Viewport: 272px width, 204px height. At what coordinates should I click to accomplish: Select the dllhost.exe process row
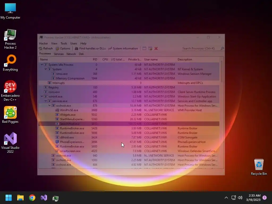(x=129, y=137)
